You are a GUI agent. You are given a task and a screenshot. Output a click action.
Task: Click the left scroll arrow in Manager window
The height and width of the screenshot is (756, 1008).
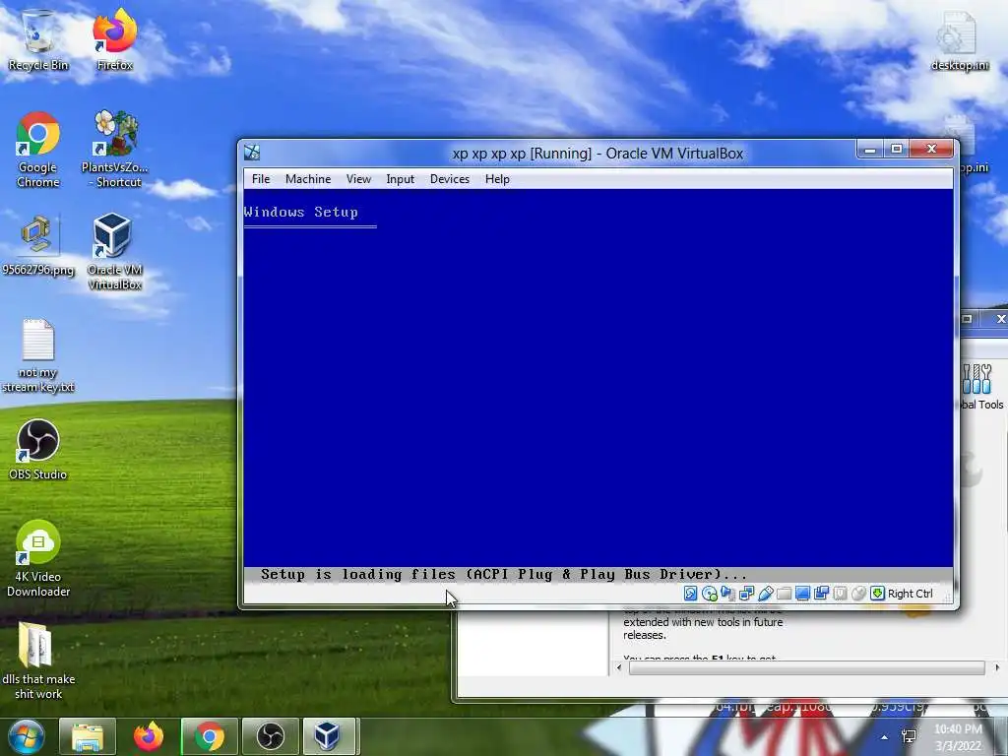tap(619, 668)
